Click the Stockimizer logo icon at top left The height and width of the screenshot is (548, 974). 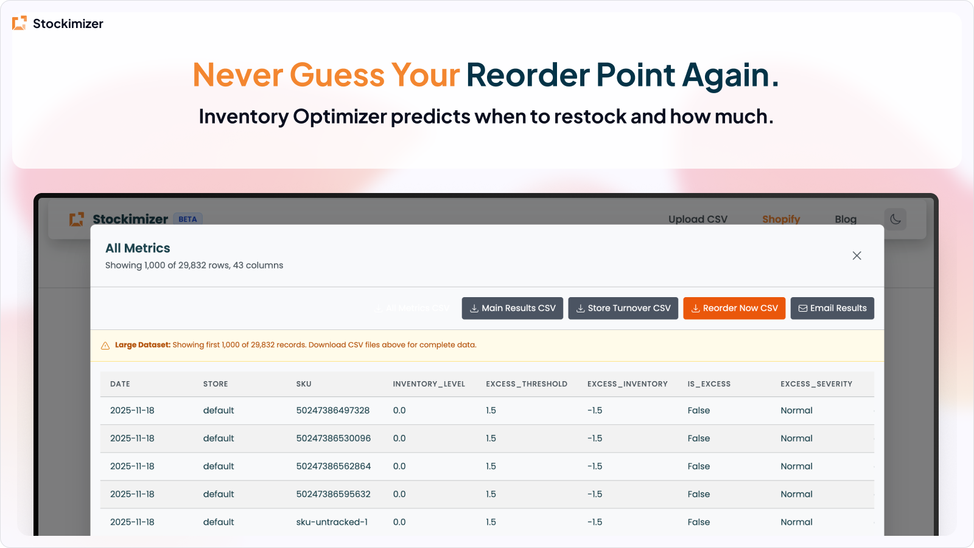pyautogui.click(x=19, y=23)
